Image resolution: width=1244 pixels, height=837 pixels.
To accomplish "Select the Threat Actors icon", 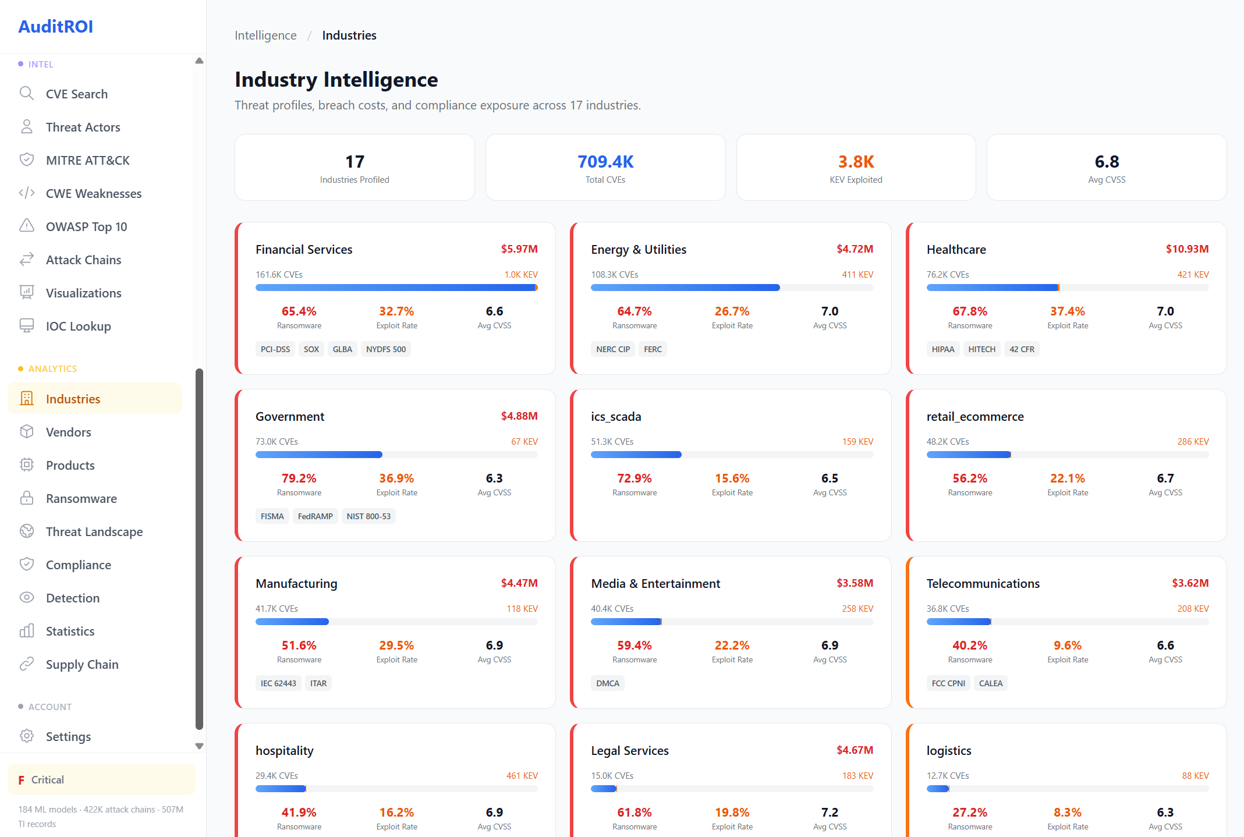I will [83, 127].
